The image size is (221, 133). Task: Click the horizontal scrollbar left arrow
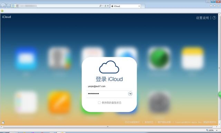[x=1, y=127]
